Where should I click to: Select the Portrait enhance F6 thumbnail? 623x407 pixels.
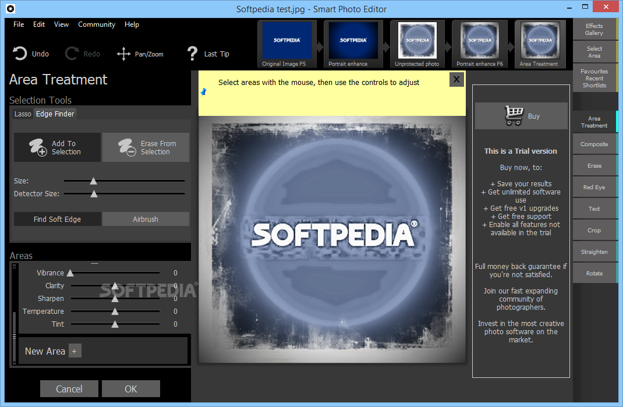click(480, 44)
